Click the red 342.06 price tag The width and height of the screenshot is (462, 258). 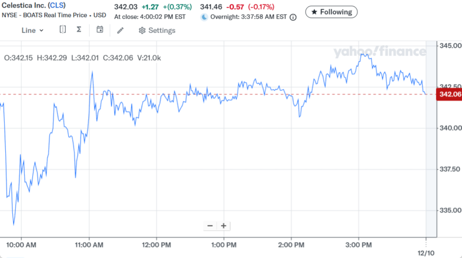point(449,94)
